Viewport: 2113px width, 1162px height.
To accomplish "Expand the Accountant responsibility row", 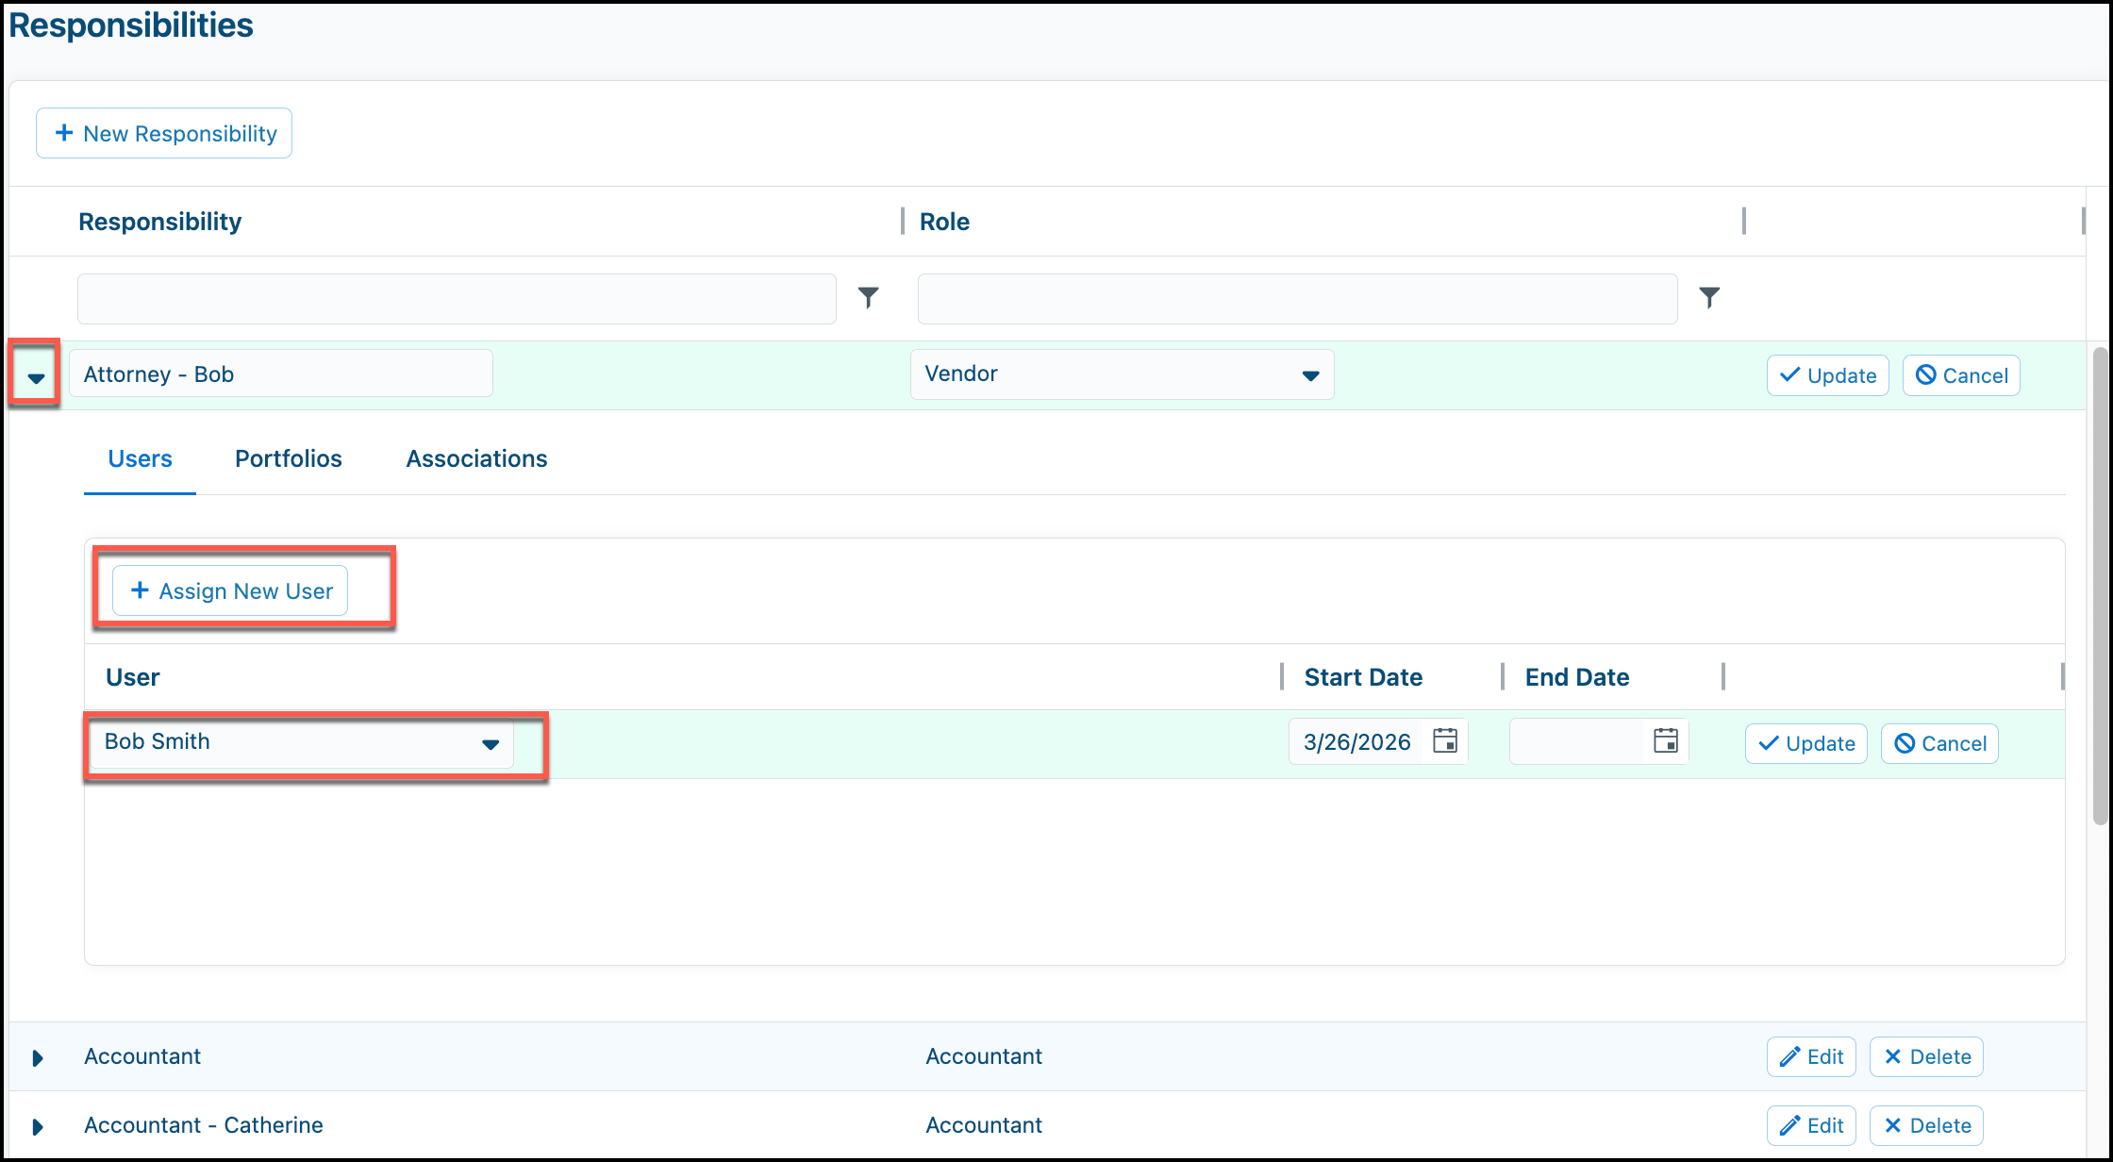I will 38,1058.
